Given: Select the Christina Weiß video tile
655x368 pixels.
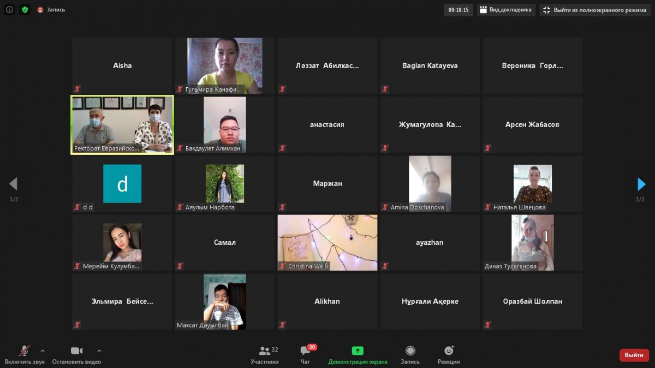Looking at the screenshot, I should (x=327, y=243).
